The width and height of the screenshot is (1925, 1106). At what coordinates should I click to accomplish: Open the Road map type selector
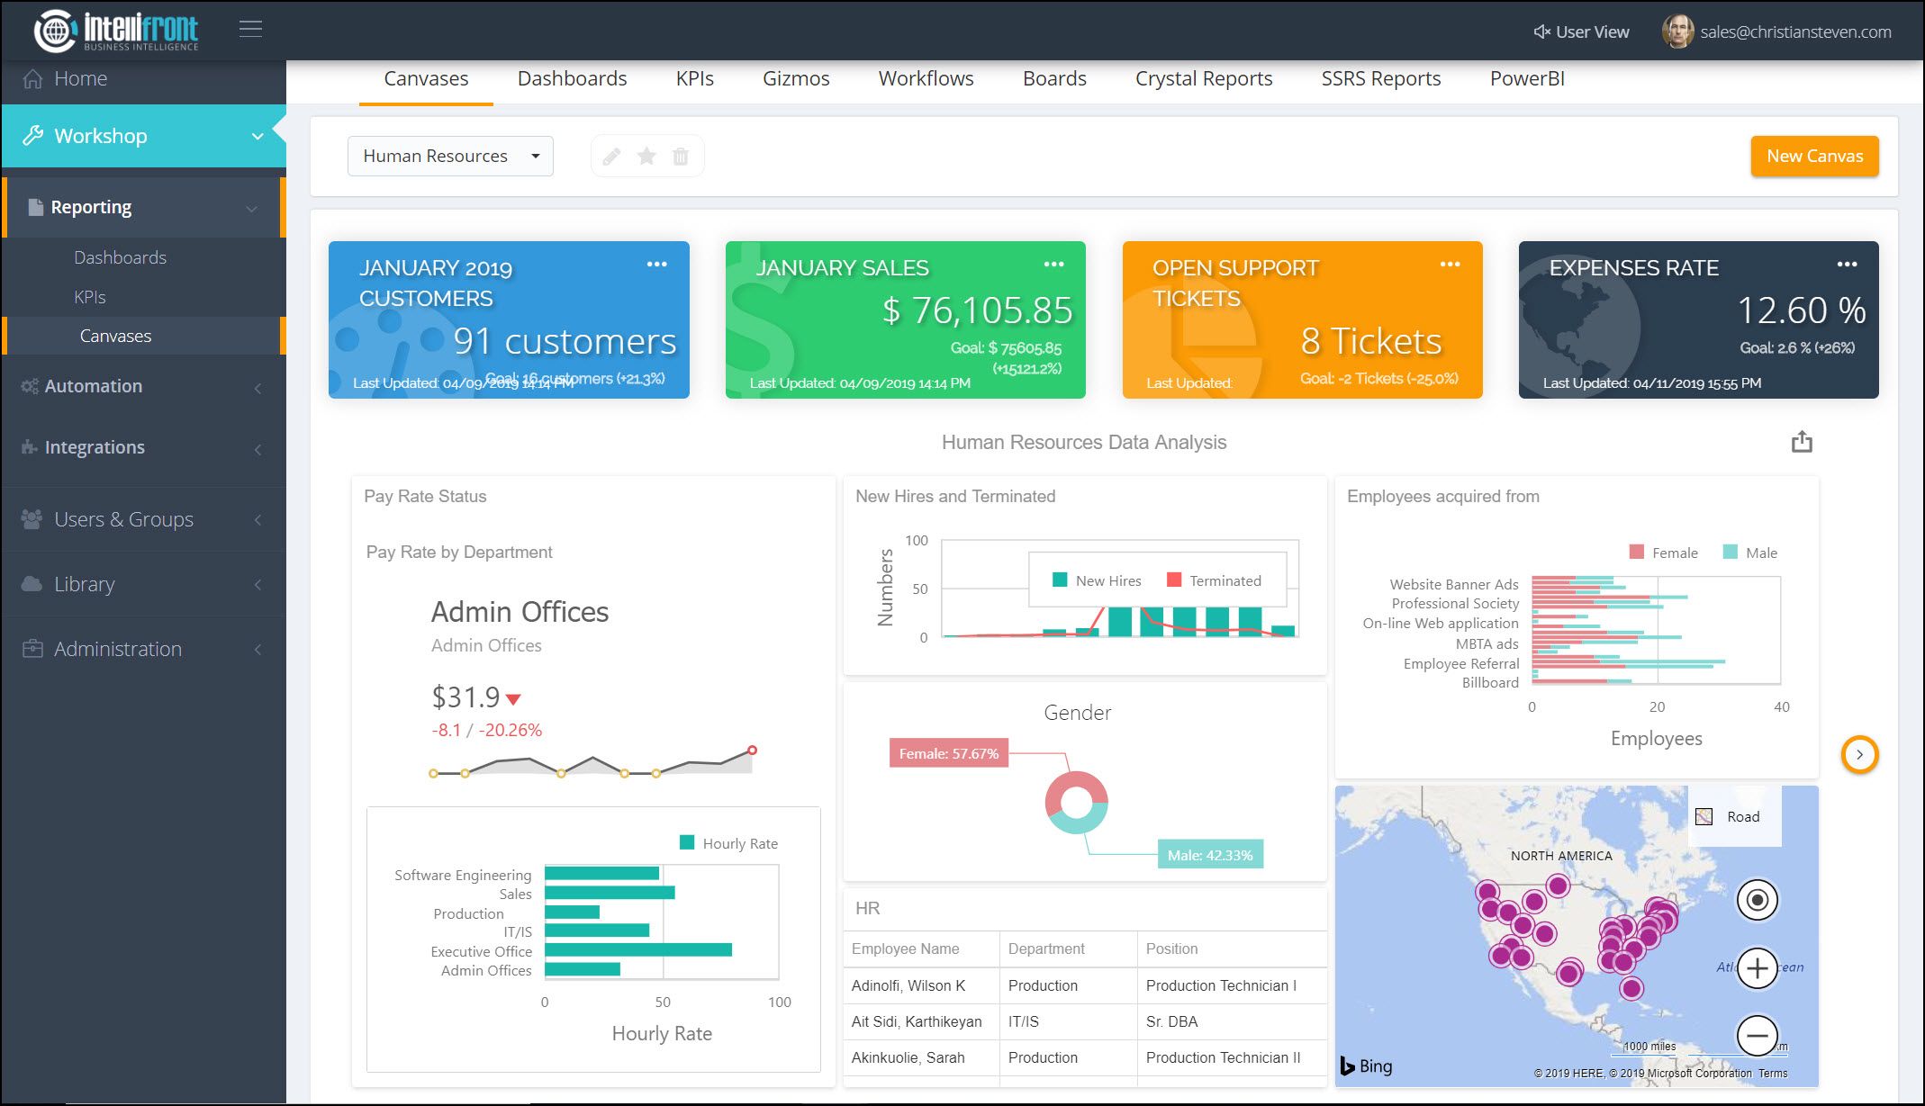pos(1729,817)
